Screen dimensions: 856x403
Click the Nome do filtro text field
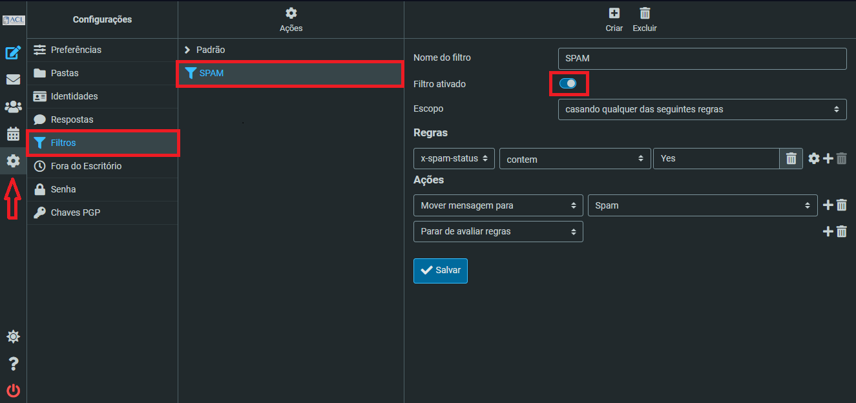coord(702,58)
